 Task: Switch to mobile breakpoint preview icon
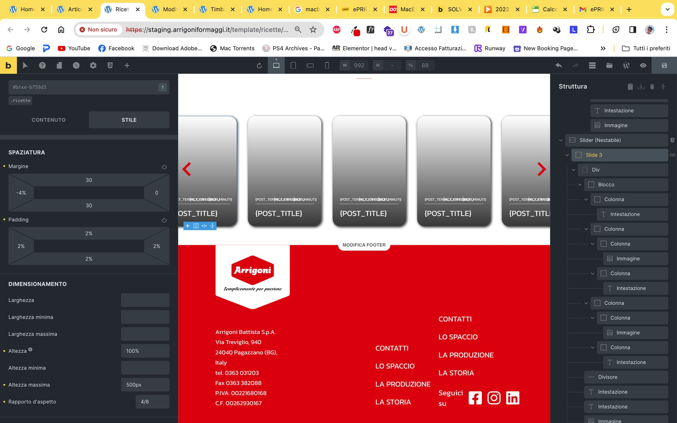(x=327, y=65)
